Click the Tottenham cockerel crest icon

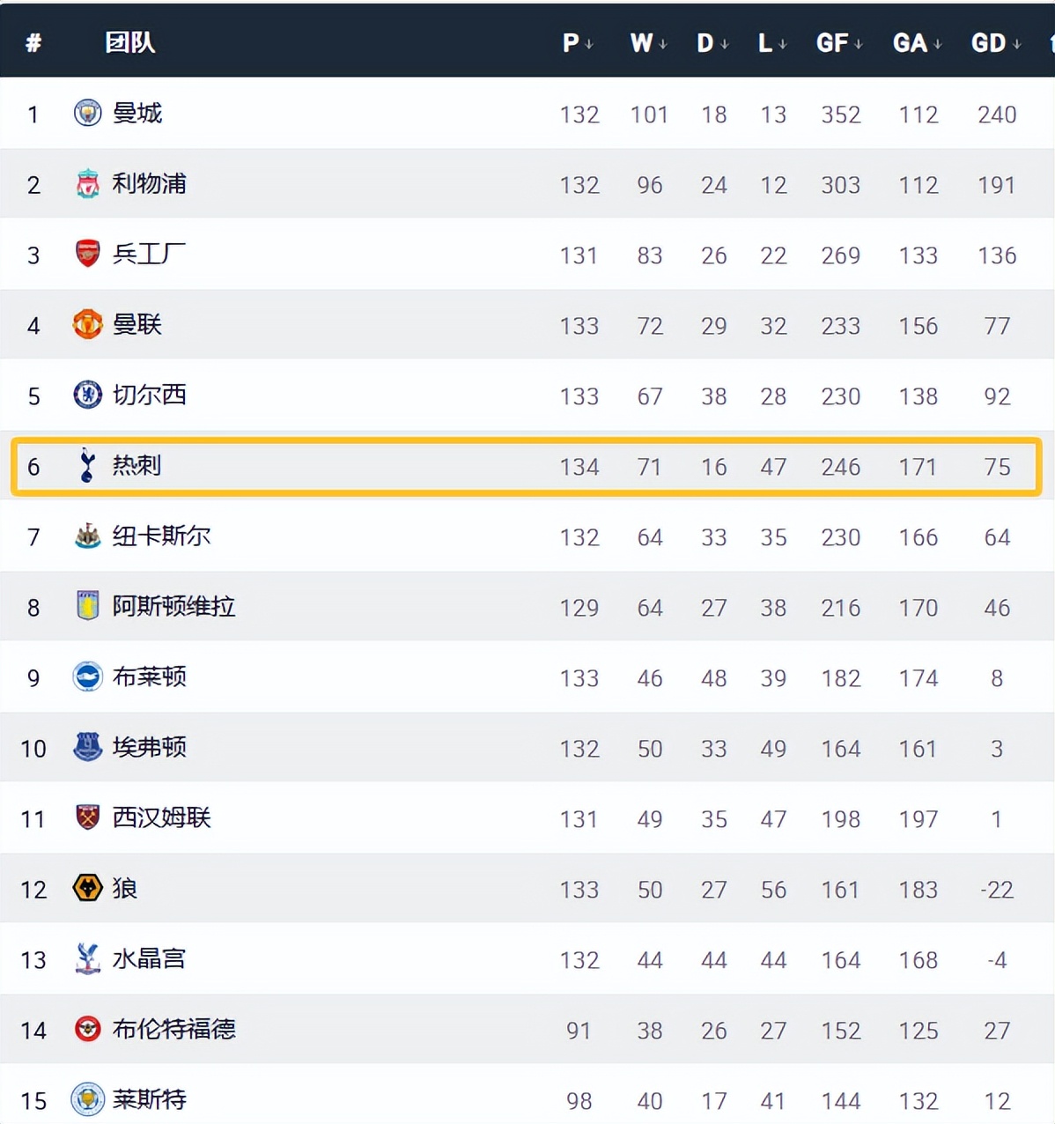click(87, 465)
